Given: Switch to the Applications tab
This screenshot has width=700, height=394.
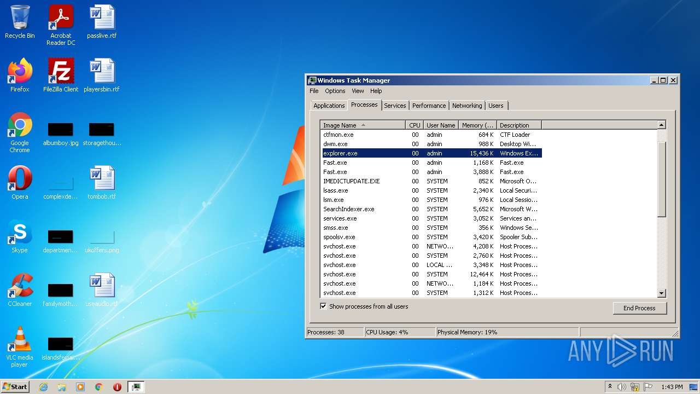Looking at the screenshot, I should click(x=329, y=106).
